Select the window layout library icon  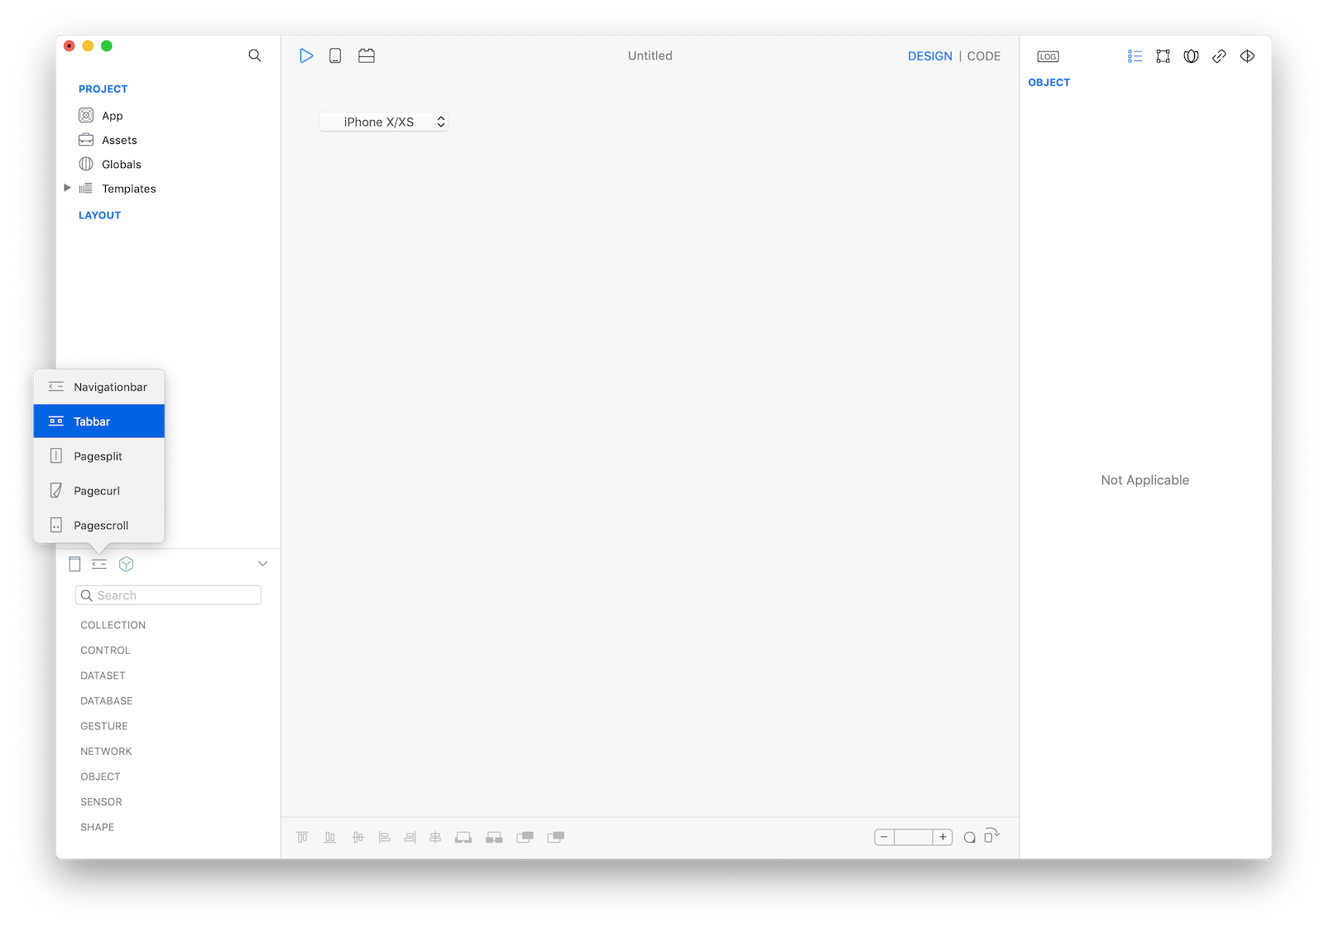coord(74,564)
